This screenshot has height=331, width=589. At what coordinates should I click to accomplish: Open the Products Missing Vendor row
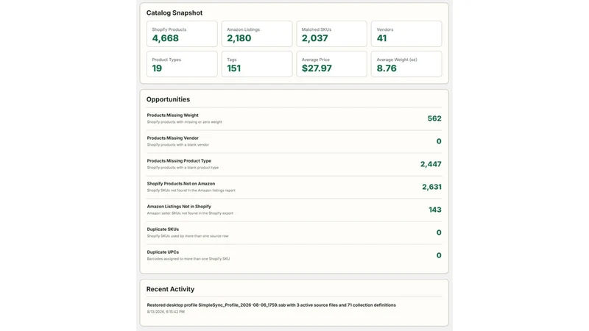coord(294,141)
